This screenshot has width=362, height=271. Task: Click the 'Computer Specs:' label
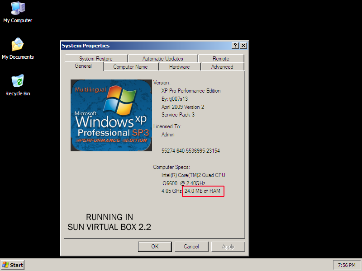click(x=171, y=167)
